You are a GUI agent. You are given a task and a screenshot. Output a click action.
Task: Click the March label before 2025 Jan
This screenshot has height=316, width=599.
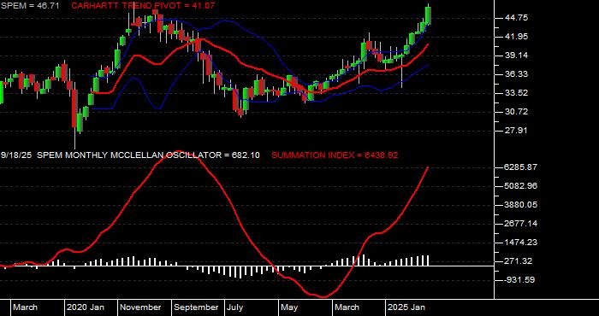pos(347,307)
